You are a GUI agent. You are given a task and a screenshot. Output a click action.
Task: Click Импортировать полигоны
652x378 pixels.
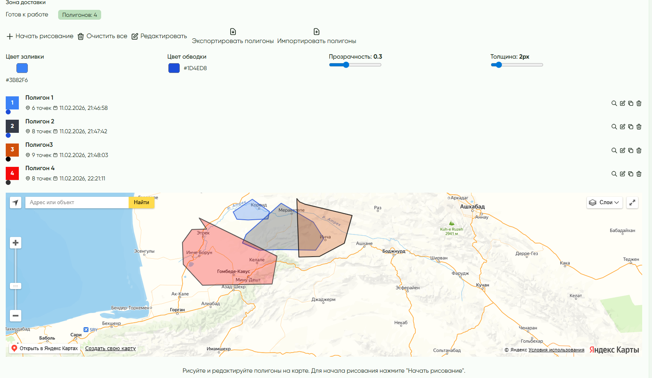click(x=317, y=37)
